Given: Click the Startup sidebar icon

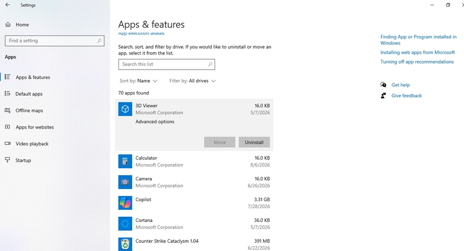Looking at the screenshot, I should point(8,160).
